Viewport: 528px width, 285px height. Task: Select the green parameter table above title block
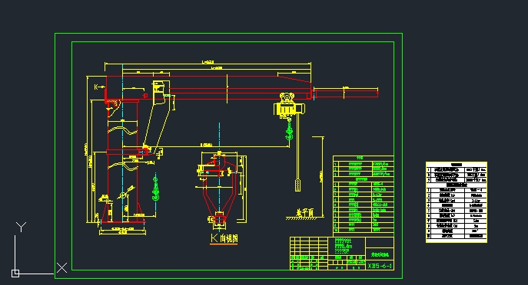point(364,196)
